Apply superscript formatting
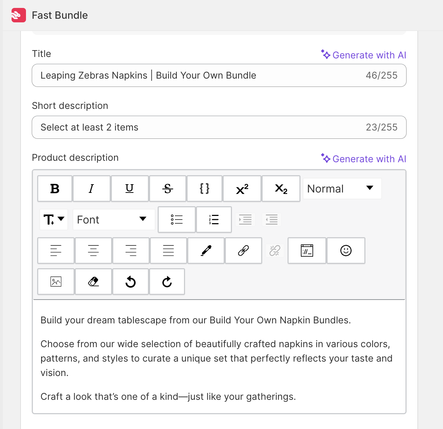443x429 pixels. click(242, 189)
